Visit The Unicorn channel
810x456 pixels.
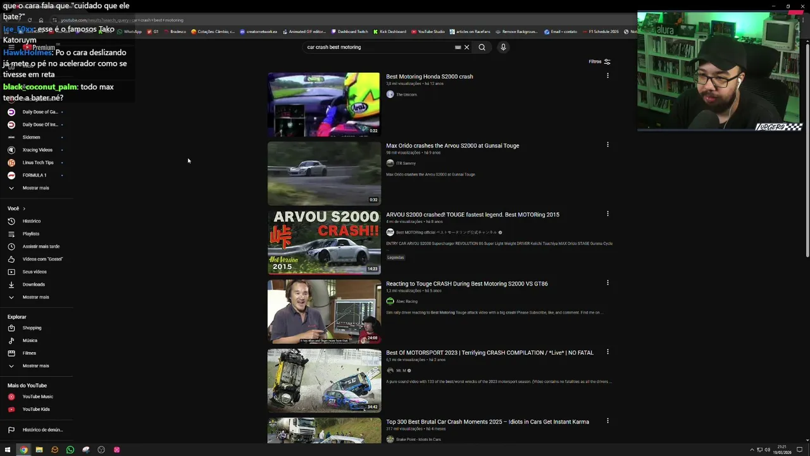406,94
